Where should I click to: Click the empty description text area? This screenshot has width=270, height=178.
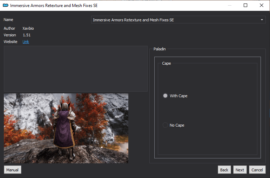coord(76,69)
